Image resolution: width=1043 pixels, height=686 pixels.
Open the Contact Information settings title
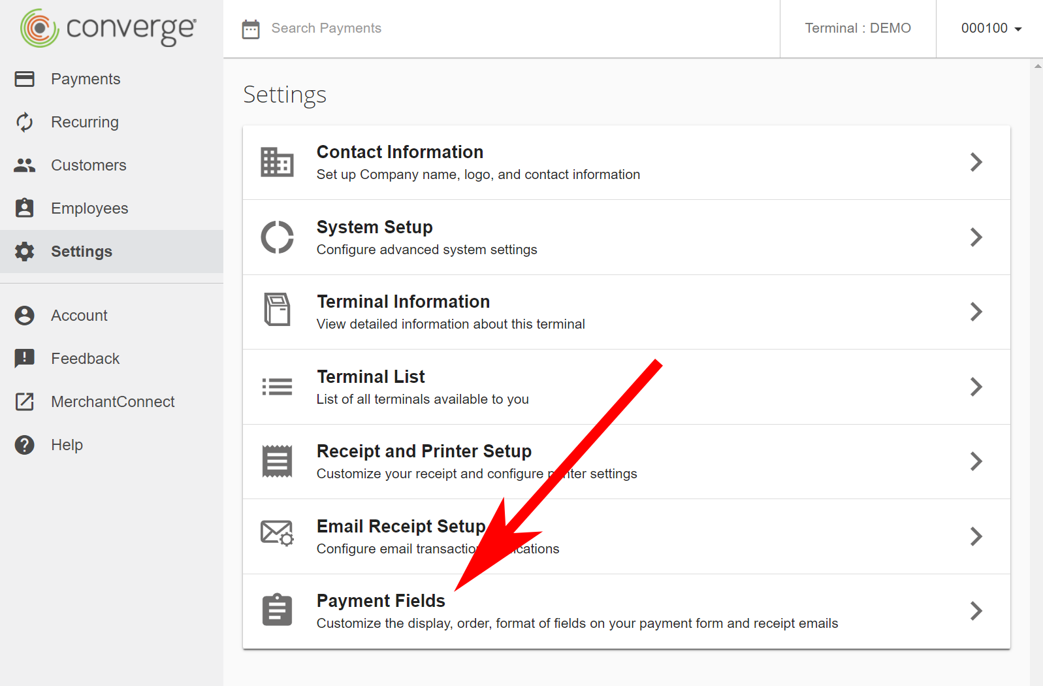point(400,152)
